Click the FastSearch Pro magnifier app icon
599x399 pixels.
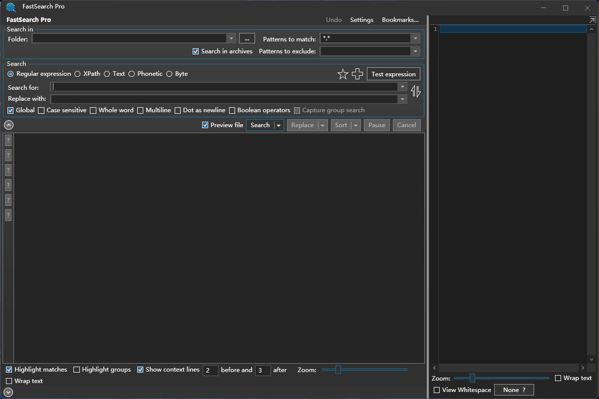11,7
